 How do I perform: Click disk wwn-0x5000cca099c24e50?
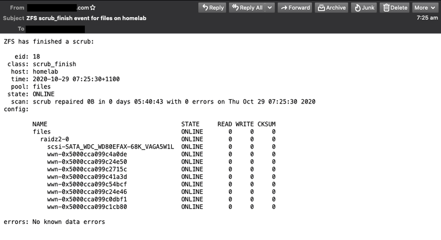pos(87,162)
